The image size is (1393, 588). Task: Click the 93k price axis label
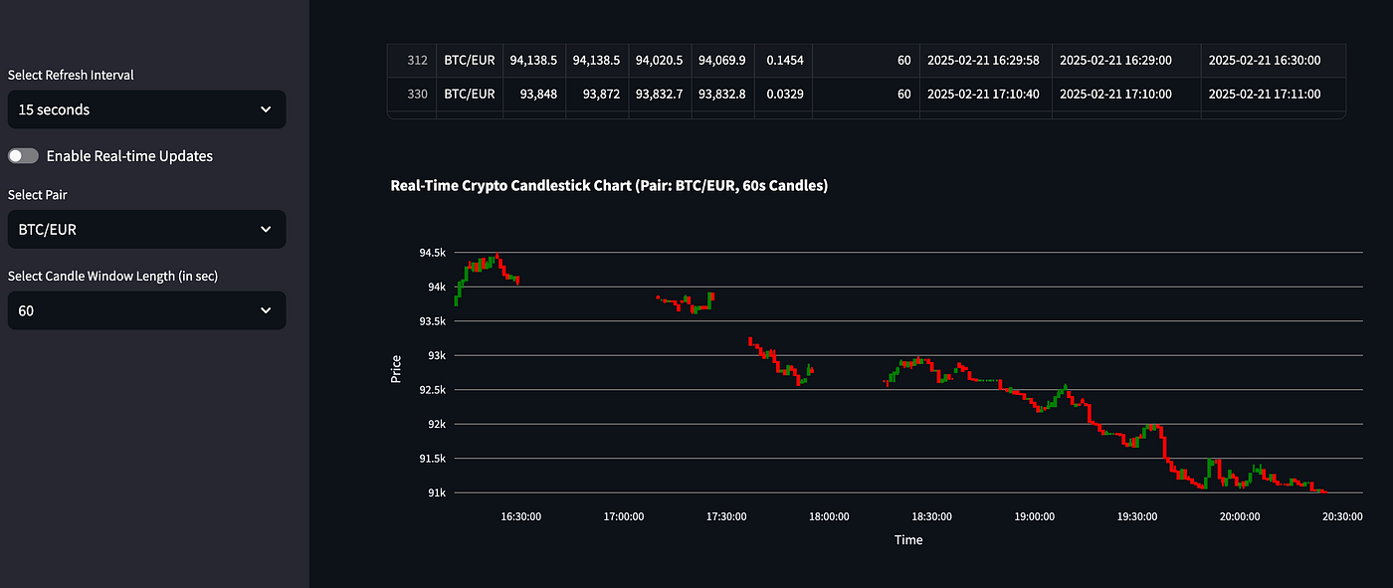click(437, 356)
